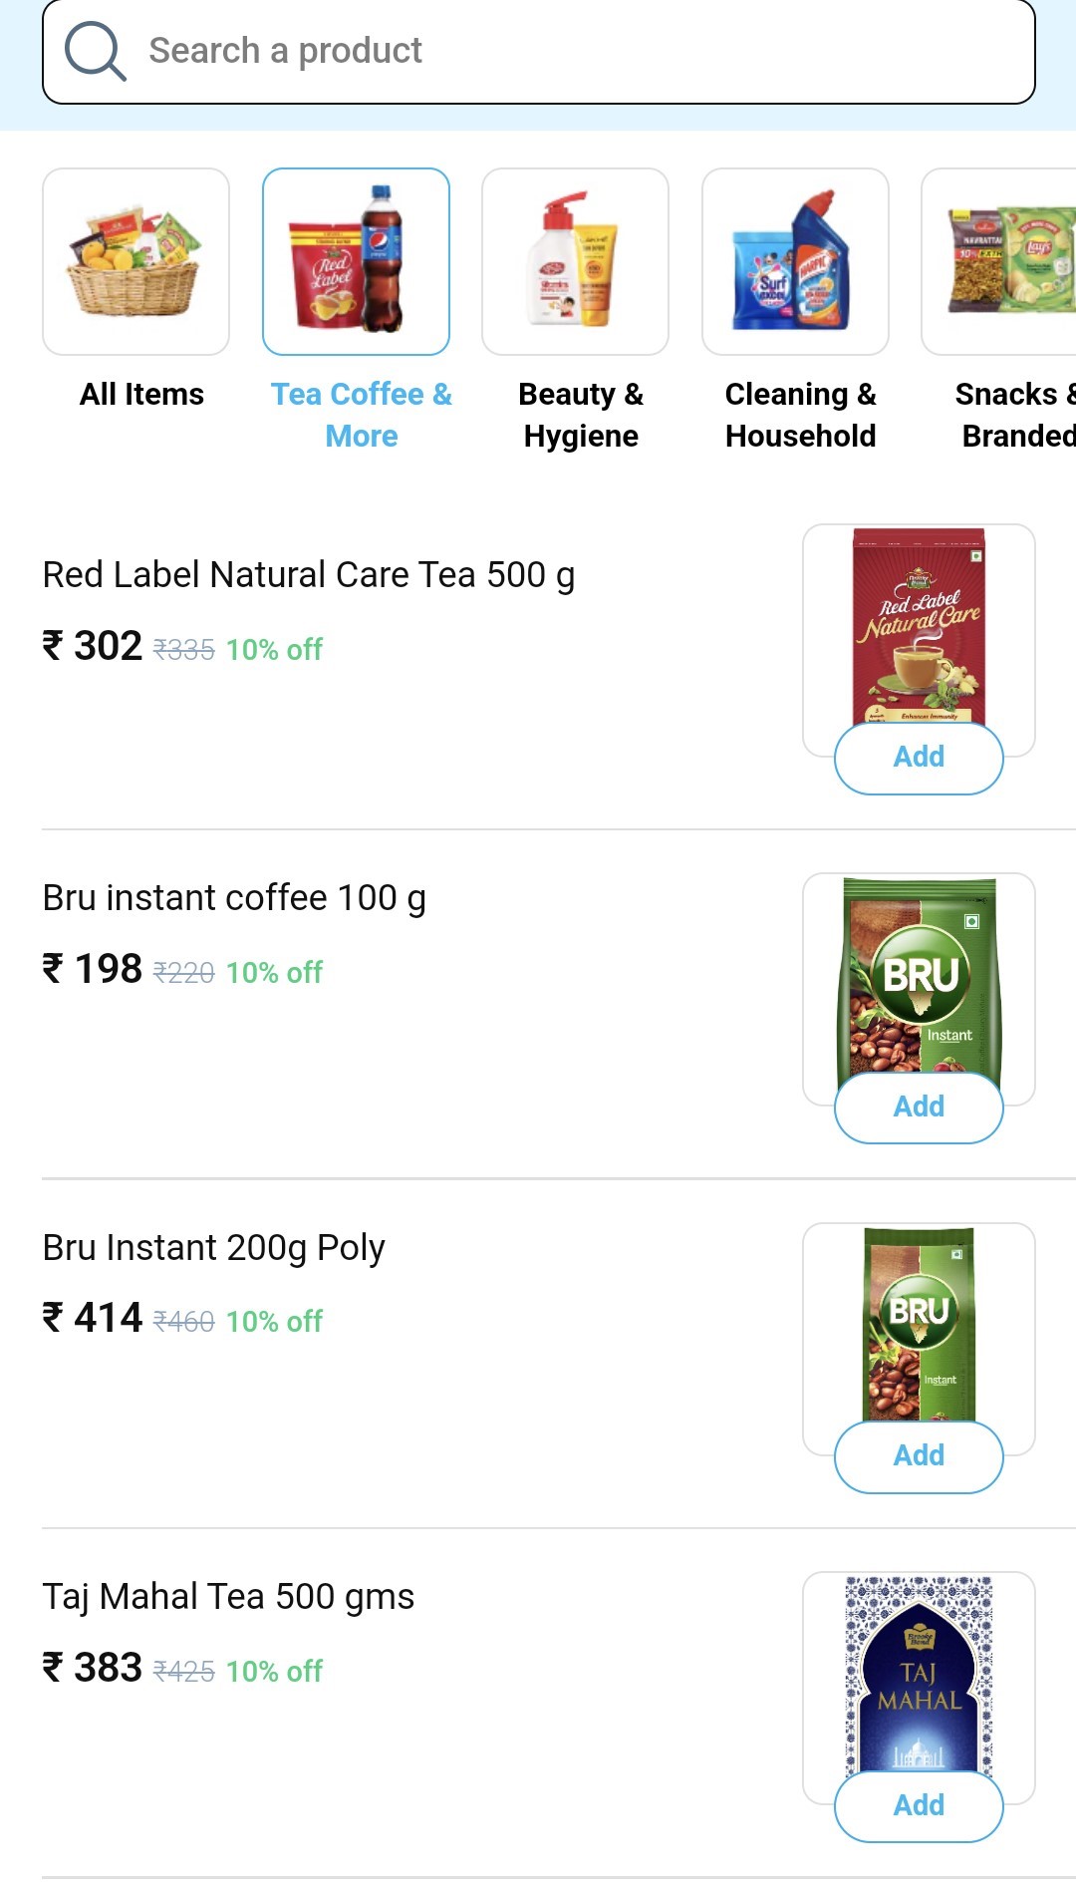Viewport: 1076px width, 1895px height.
Task: Select the Cleaning & Household tab label
Action: click(800, 415)
